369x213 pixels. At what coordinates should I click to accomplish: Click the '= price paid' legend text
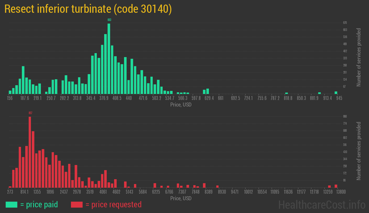[x=39, y=204]
